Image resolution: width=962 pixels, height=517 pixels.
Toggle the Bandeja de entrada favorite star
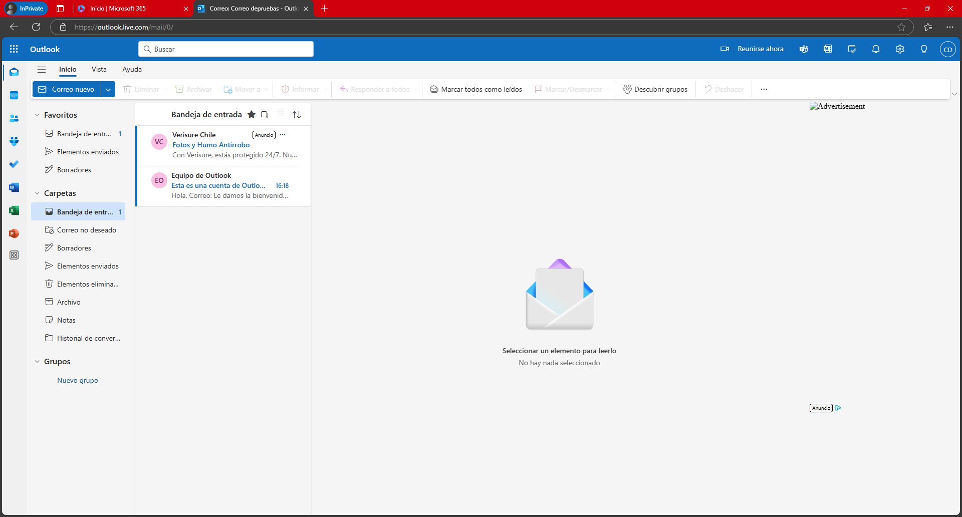[x=252, y=115]
